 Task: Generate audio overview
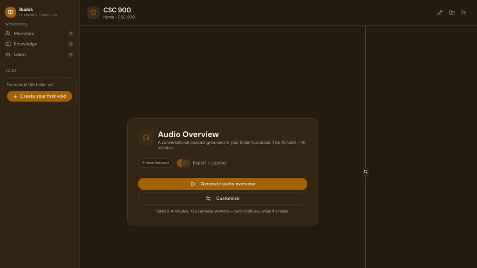(222, 184)
